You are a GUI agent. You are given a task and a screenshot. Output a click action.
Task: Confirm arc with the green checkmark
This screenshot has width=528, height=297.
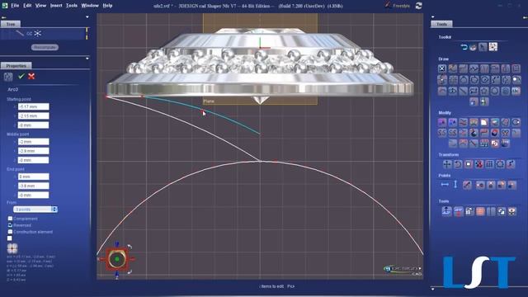[21, 76]
